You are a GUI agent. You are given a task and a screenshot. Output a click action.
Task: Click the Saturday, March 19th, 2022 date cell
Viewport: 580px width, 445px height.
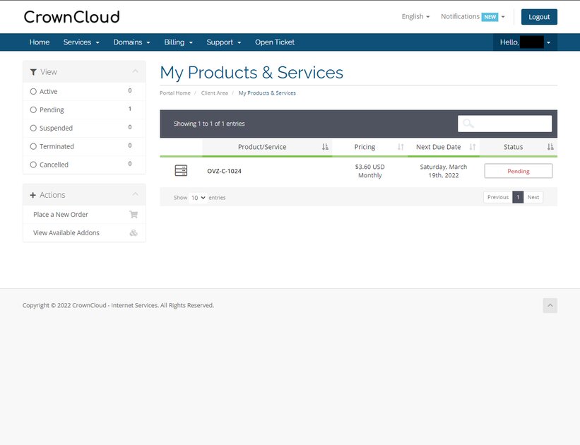click(444, 171)
